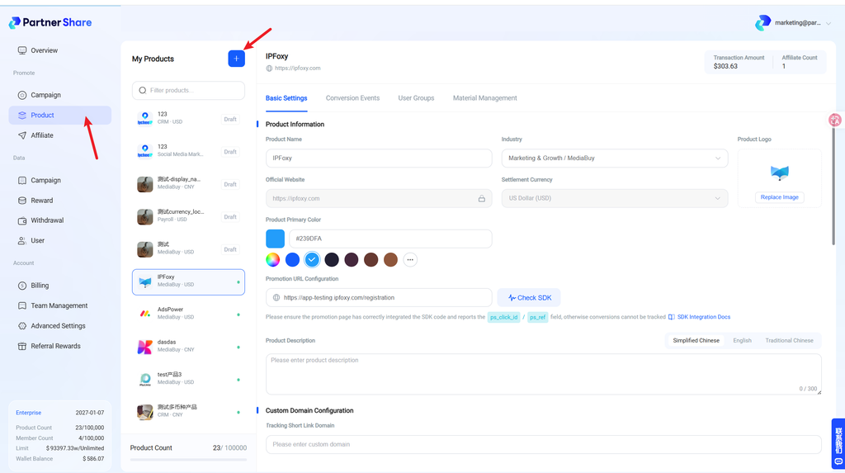Select the 123 CRM draft product
The height and width of the screenshot is (473, 845).
point(188,118)
